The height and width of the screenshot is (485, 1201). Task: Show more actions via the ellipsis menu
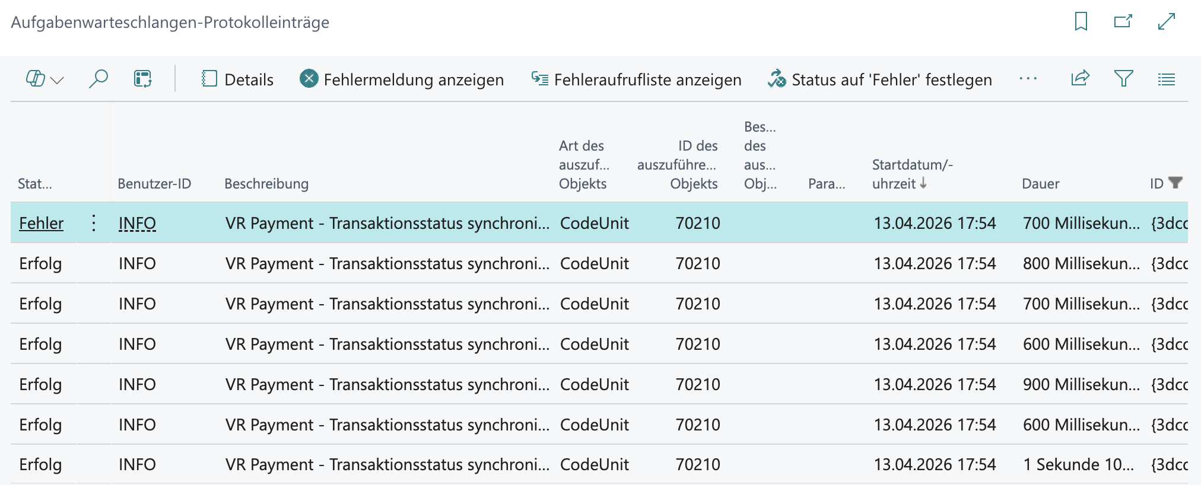[1028, 79]
